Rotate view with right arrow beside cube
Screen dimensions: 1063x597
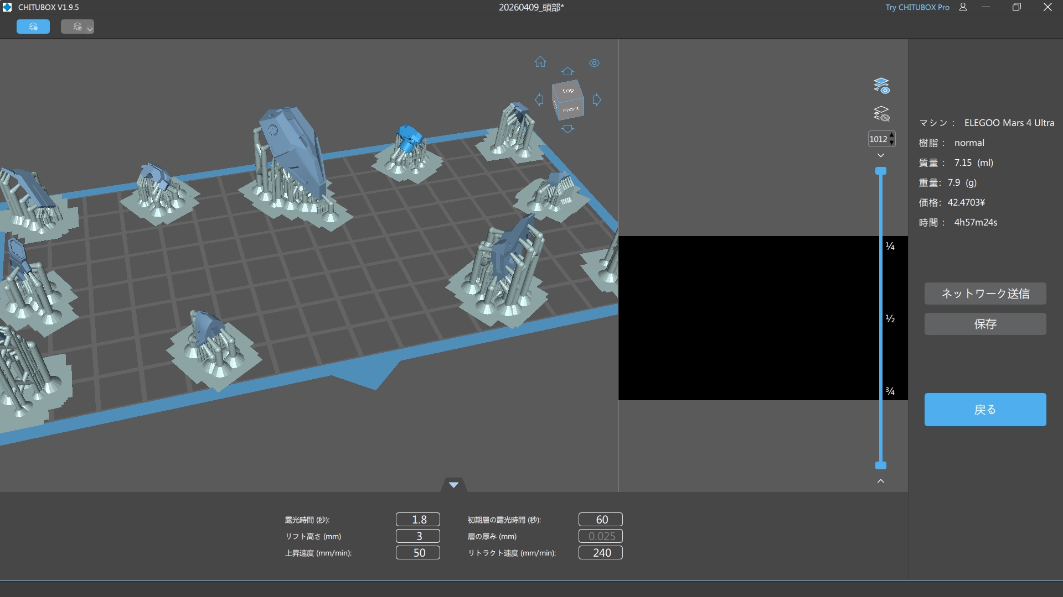pyautogui.click(x=597, y=99)
